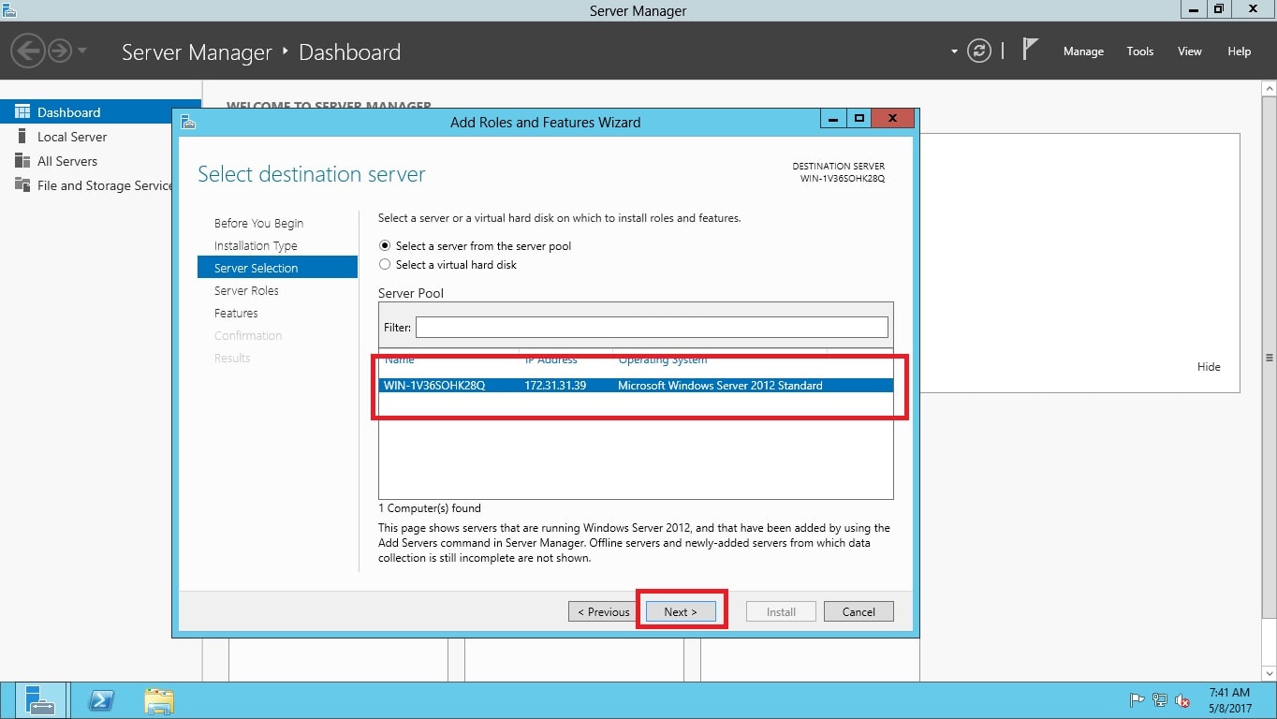This screenshot has height=719, width=1277.
Task: Select the Dashboard icon in the sidebar
Action: [22, 112]
